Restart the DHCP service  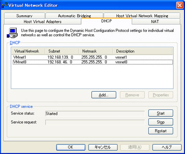point(161,131)
